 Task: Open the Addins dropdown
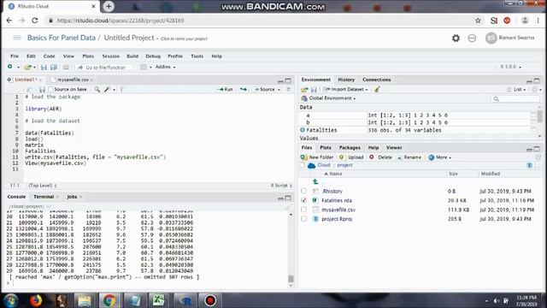(165, 67)
